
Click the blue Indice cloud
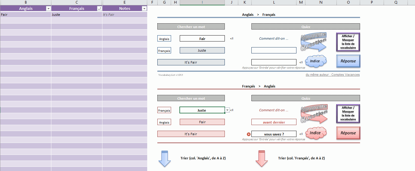(315, 61)
